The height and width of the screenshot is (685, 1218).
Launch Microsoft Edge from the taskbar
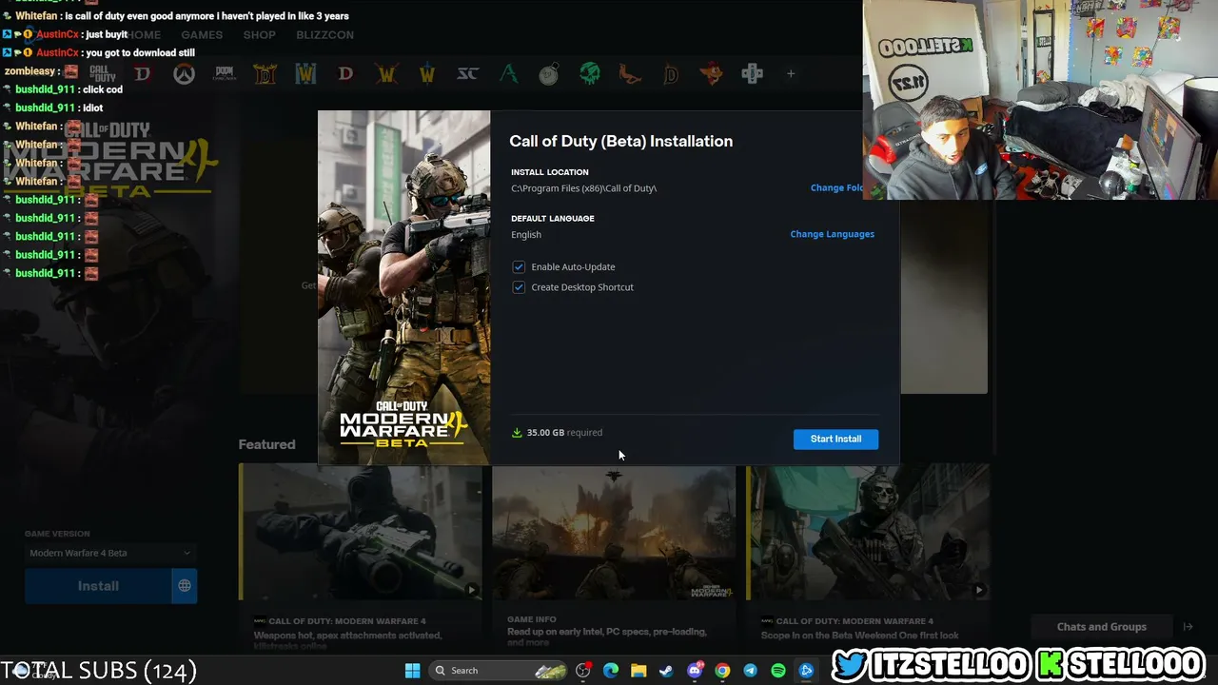pos(611,671)
